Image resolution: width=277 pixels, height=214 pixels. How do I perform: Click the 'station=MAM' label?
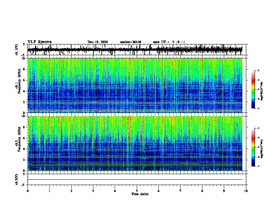[130, 42]
